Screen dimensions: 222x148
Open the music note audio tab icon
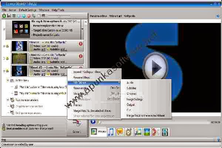coord(111,132)
